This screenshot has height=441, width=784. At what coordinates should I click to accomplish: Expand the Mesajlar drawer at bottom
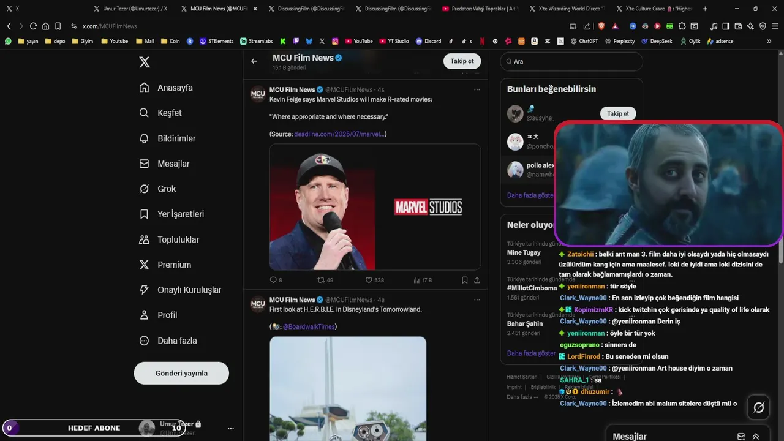coord(756,437)
